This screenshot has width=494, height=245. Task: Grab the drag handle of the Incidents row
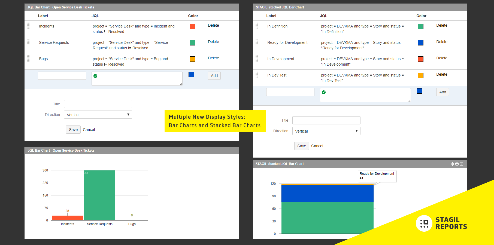(x=28, y=26)
